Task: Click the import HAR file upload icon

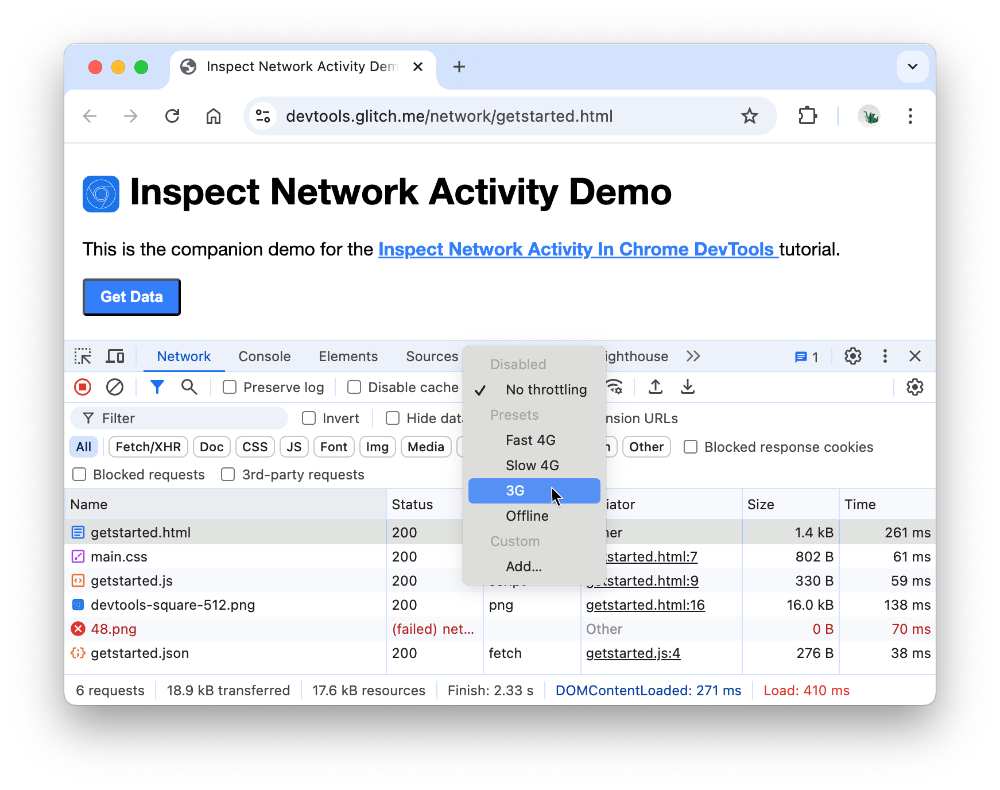Action: click(x=655, y=388)
